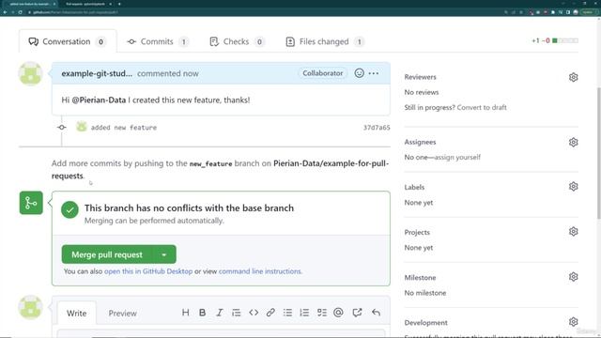
Task: Reload the page with the refresh icon
Action: click(20, 12)
